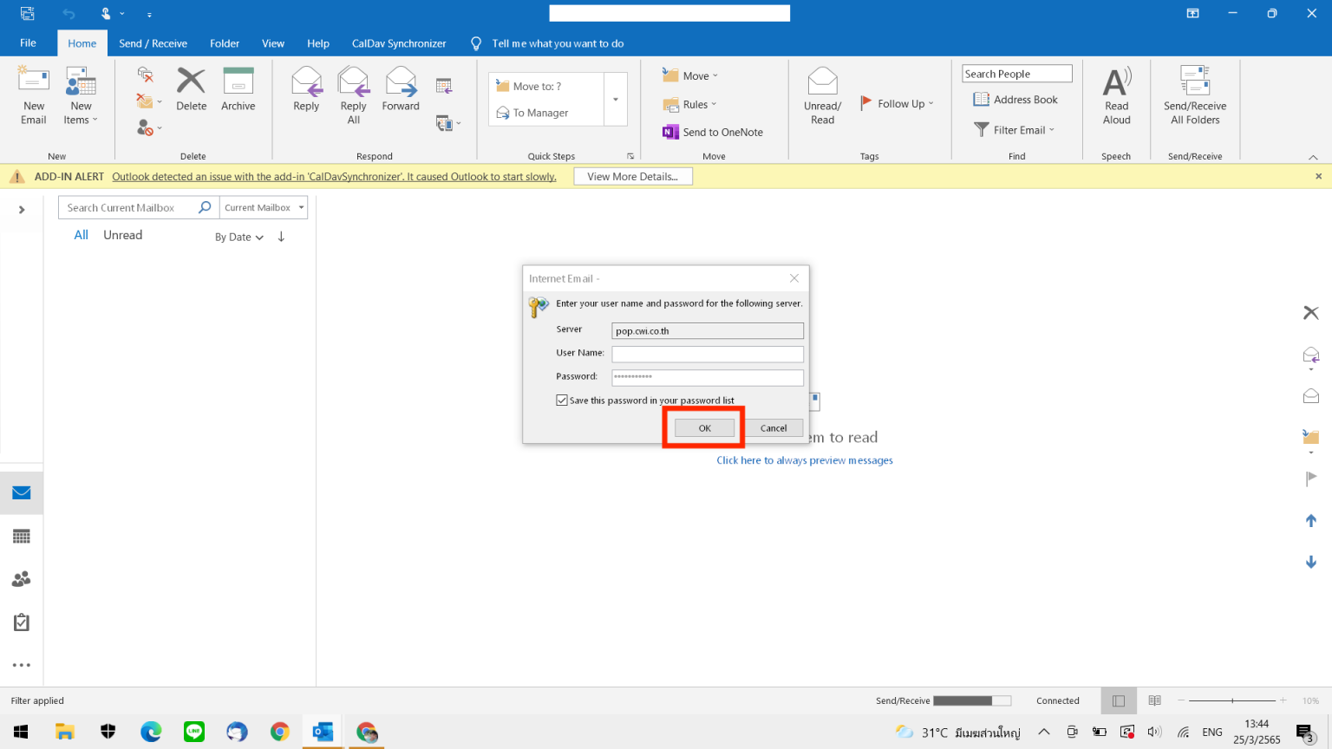
Task: Run Send/Receive All Folders
Action: [x=1195, y=96]
